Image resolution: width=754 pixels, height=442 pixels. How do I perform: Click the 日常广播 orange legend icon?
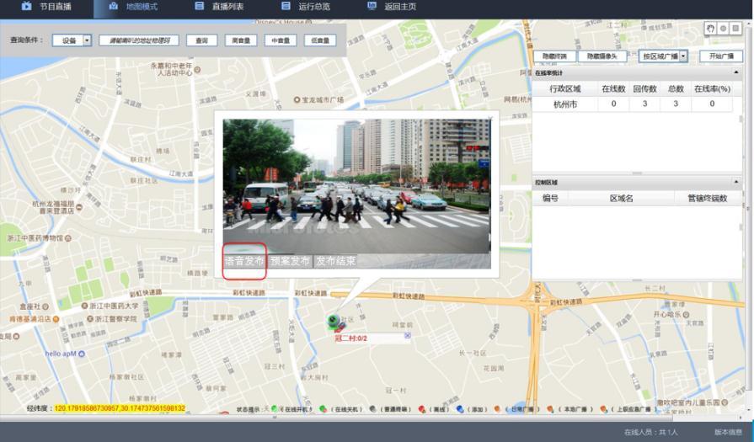click(x=497, y=409)
